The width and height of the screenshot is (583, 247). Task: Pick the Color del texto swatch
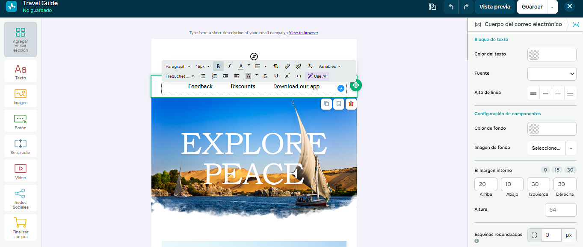pyautogui.click(x=534, y=54)
